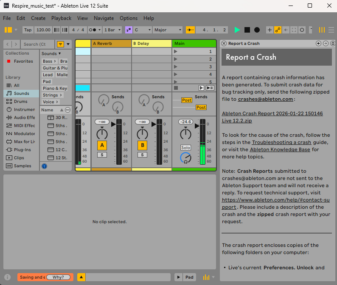Toggle the A Reverb track activator
Viewport: 337px width, 285px height.
pos(102,145)
